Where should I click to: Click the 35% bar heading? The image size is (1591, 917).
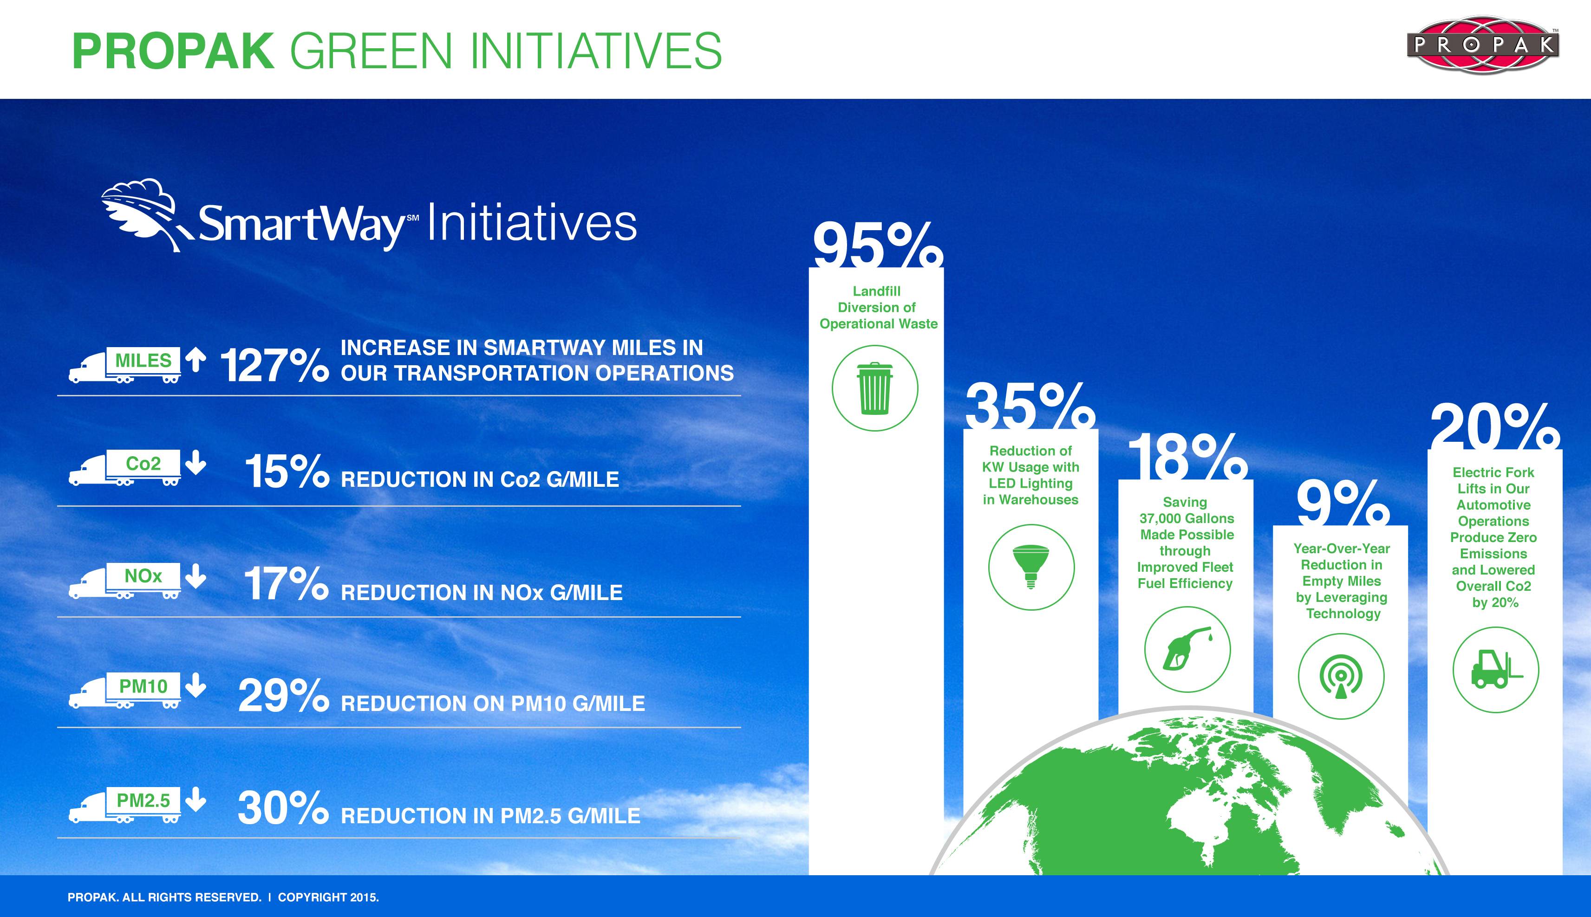click(x=1030, y=406)
